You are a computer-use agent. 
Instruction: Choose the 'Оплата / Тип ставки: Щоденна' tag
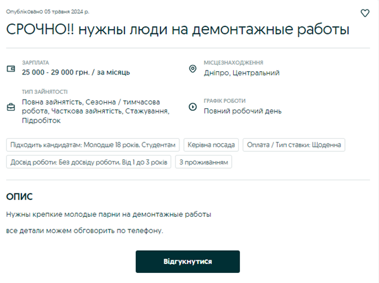click(294, 144)
